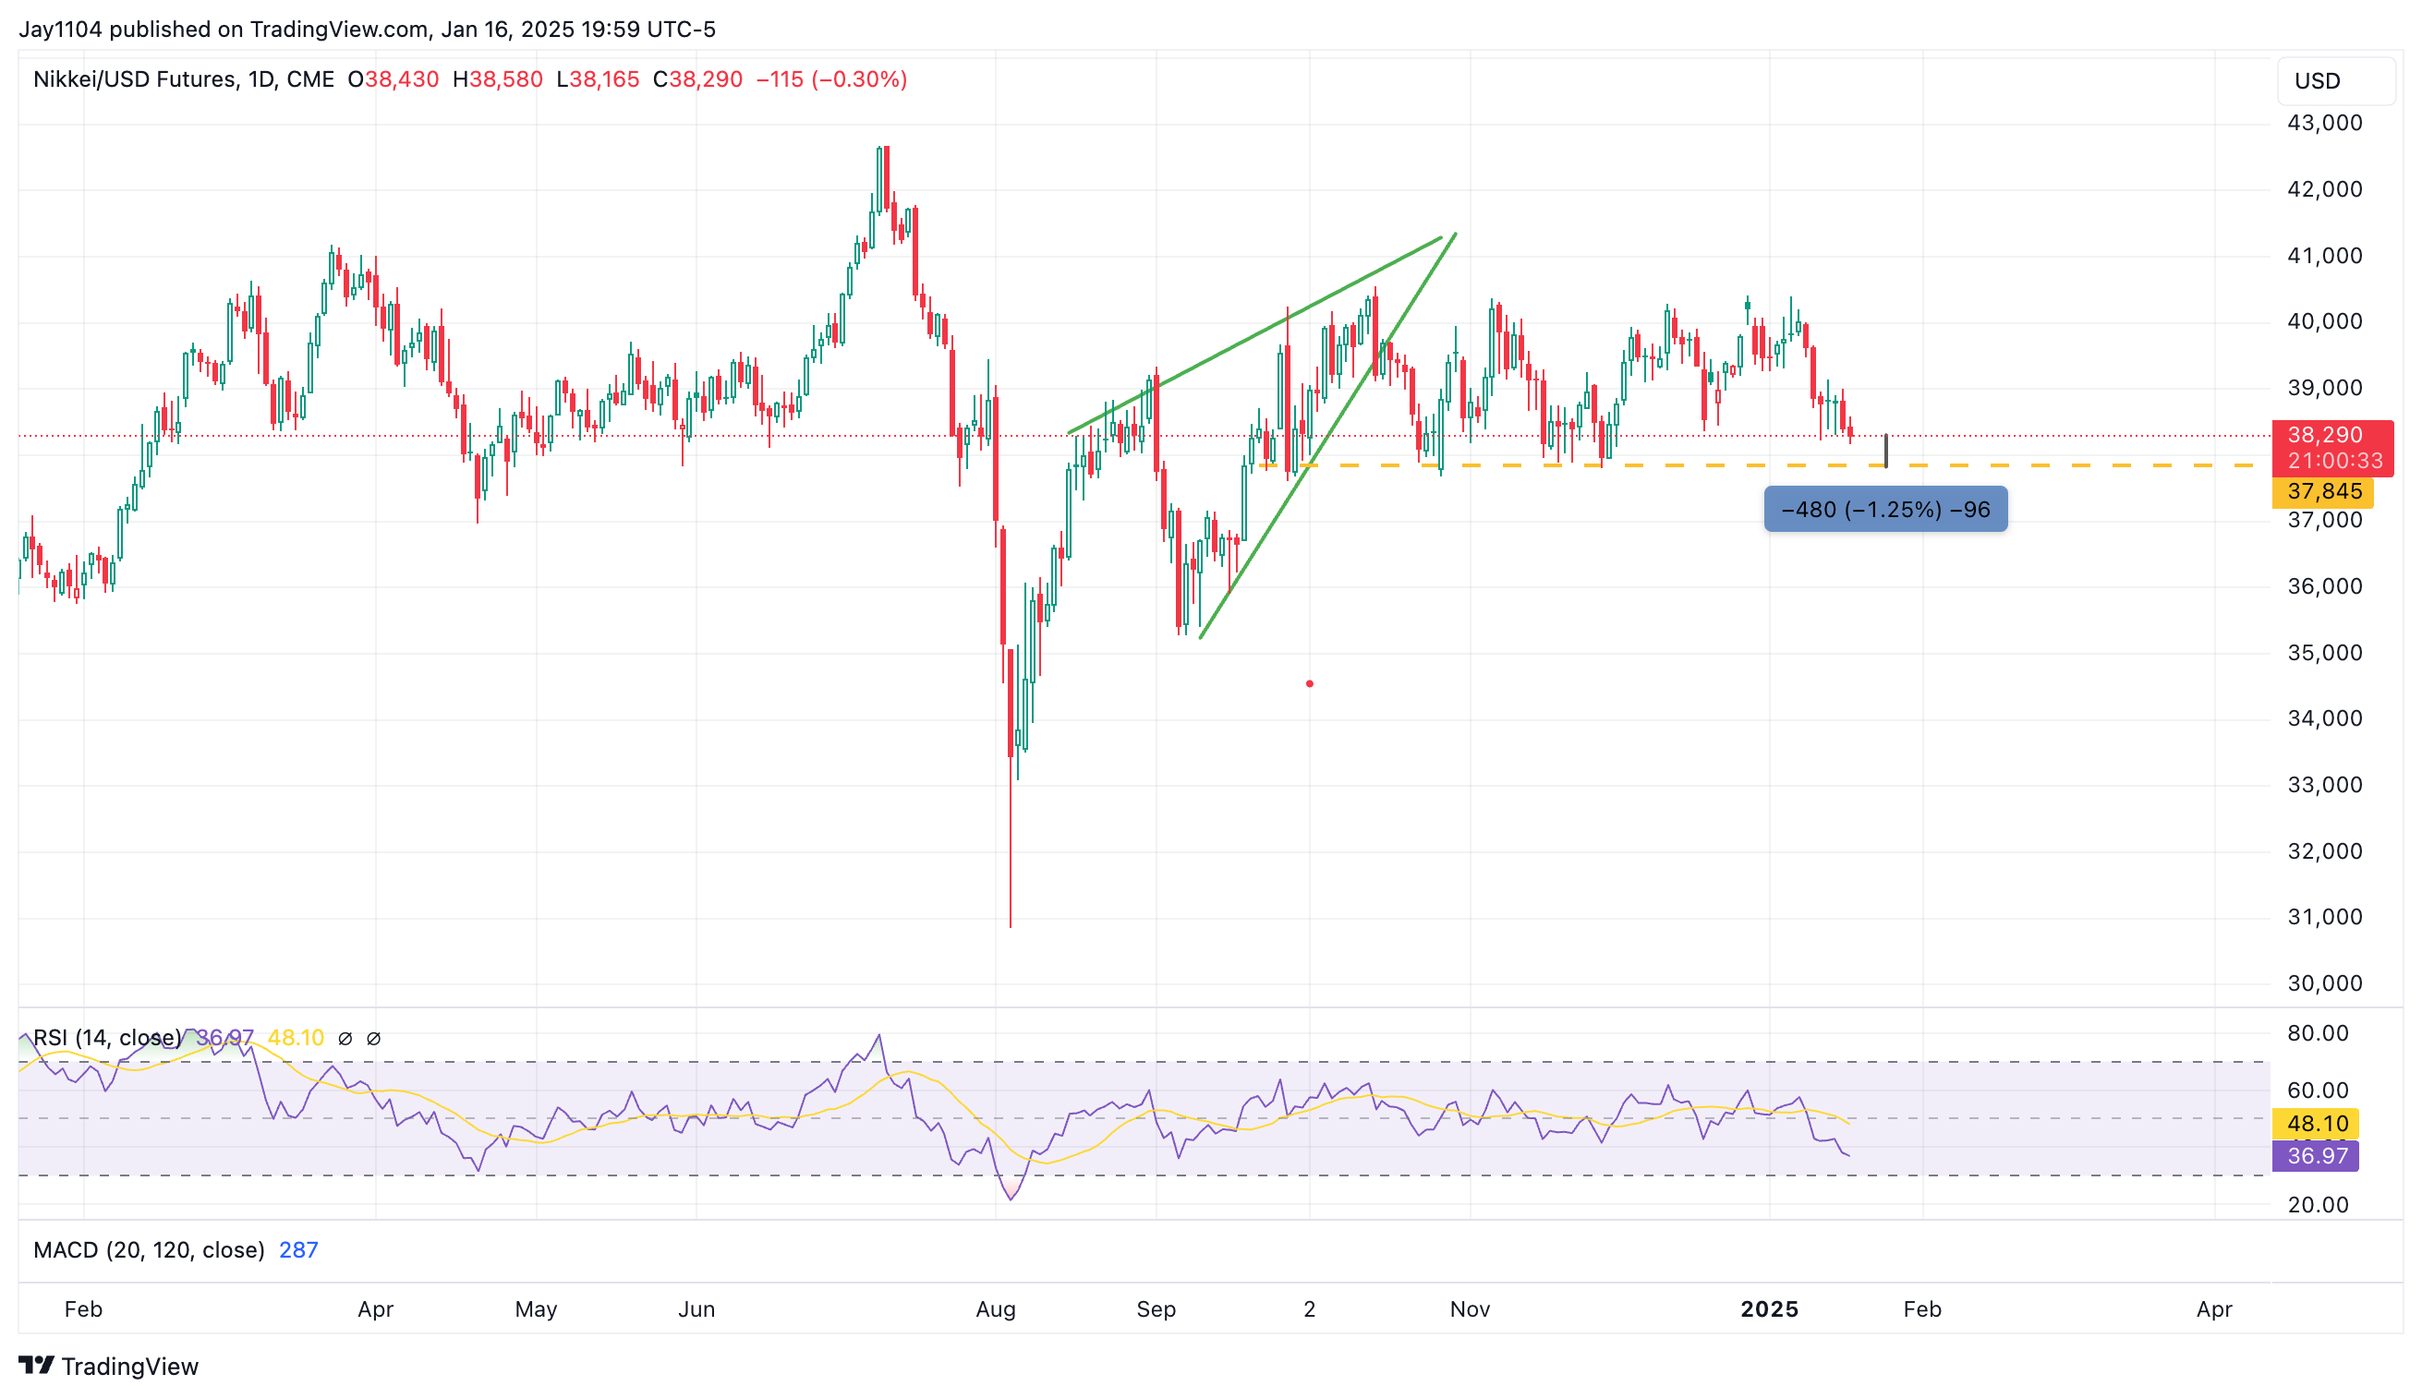
Task: Click the Aug label on time axis
Action: click(x=996, y=1308)
